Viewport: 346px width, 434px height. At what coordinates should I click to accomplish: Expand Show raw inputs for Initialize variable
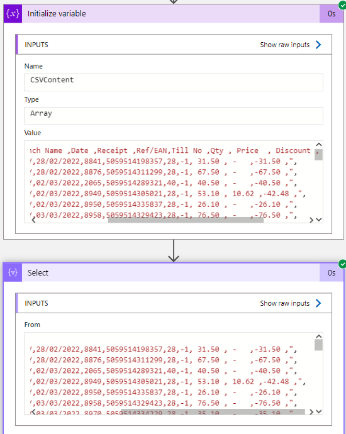291,45
